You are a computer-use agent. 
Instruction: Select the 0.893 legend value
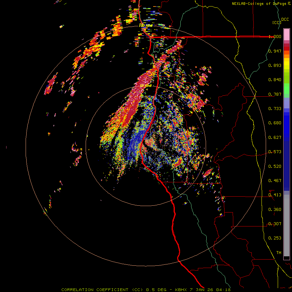coord(275,65)
